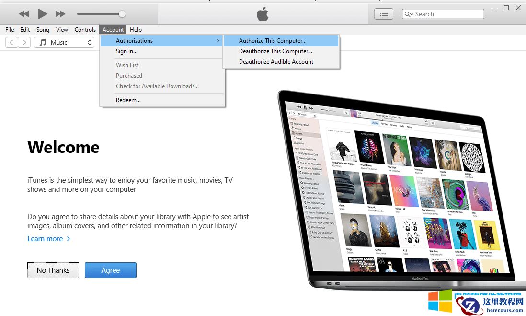Select Deauthorize Audible Account option
Viewport: 526px width, 316px height.
281,62
